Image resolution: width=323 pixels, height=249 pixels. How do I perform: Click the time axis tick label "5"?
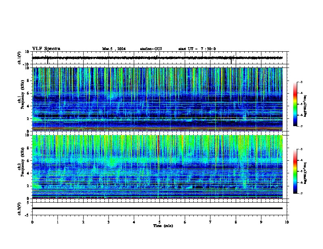[159, 222]
